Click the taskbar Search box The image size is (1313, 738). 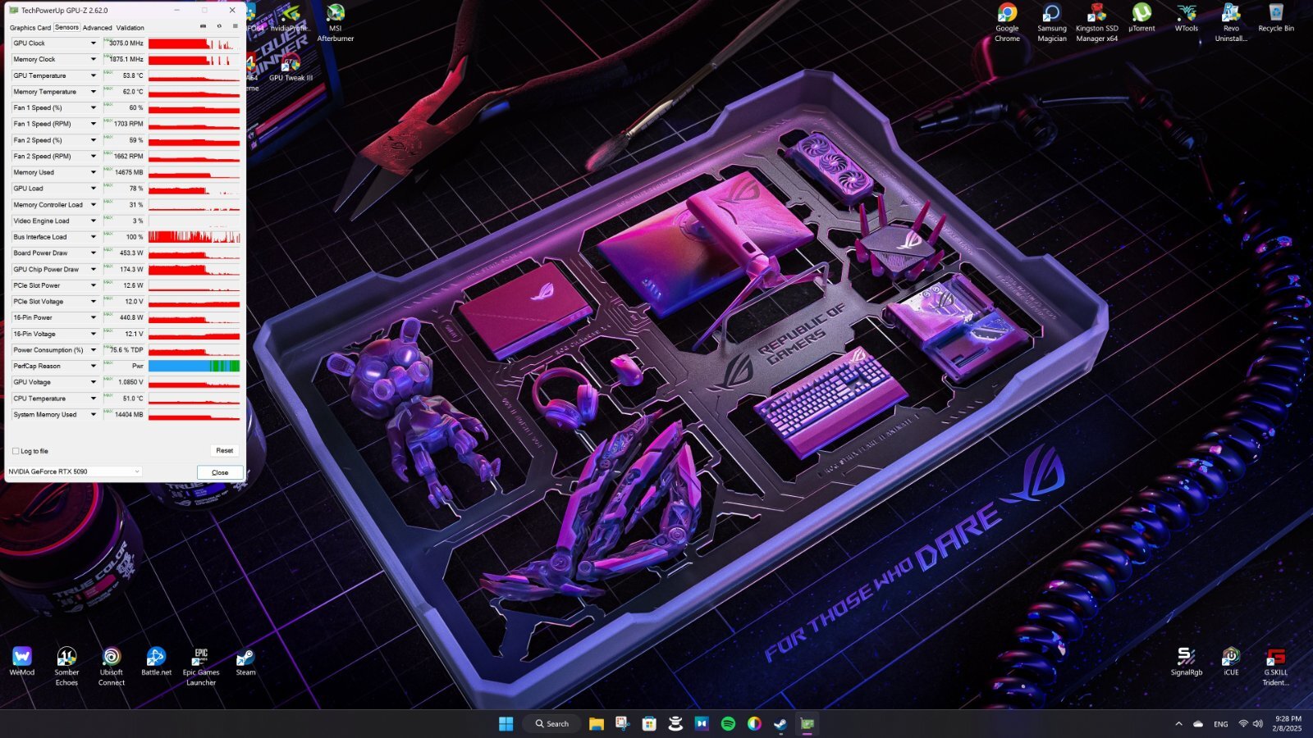552,723
